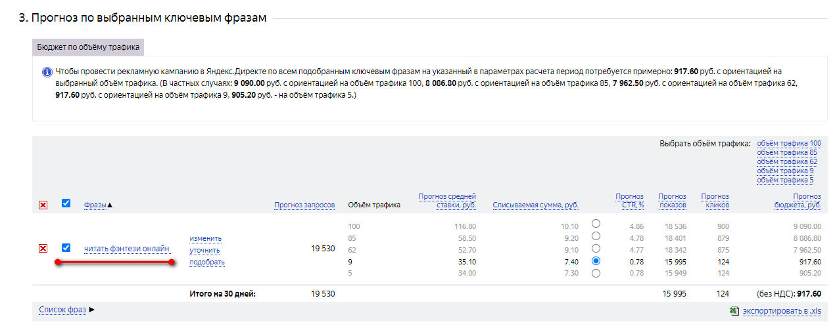The height and width of the screenshot is (332, 837).
Task: Select radio button for traffic volume 5 row
Action: point(596,274)
